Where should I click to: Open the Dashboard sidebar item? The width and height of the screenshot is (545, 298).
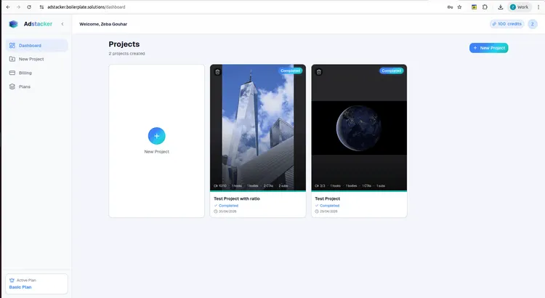[36, 46]
